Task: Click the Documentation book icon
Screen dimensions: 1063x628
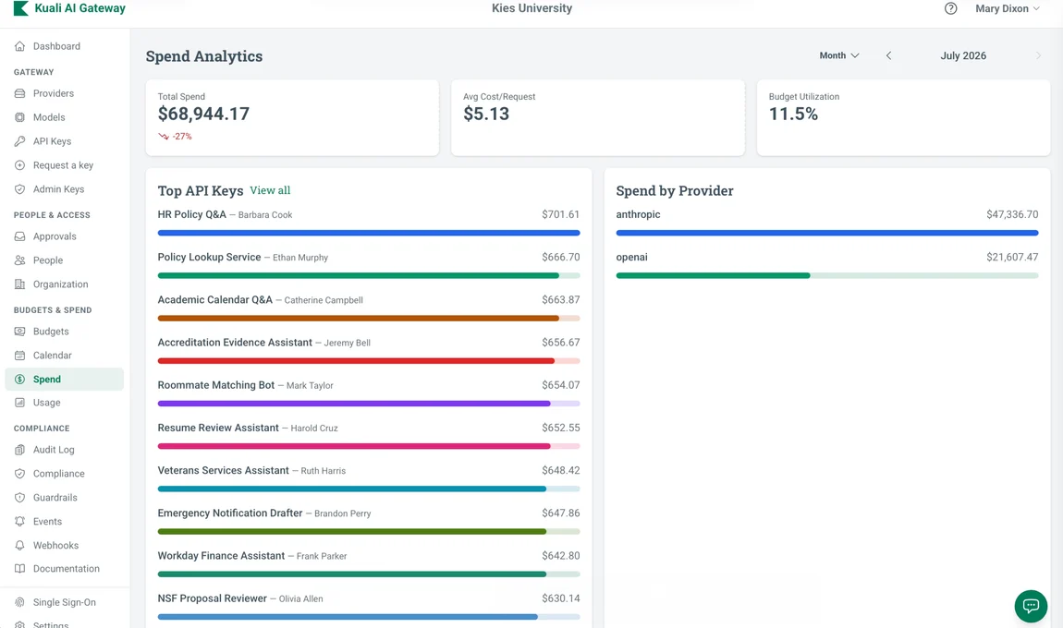Action: point(19,568)
